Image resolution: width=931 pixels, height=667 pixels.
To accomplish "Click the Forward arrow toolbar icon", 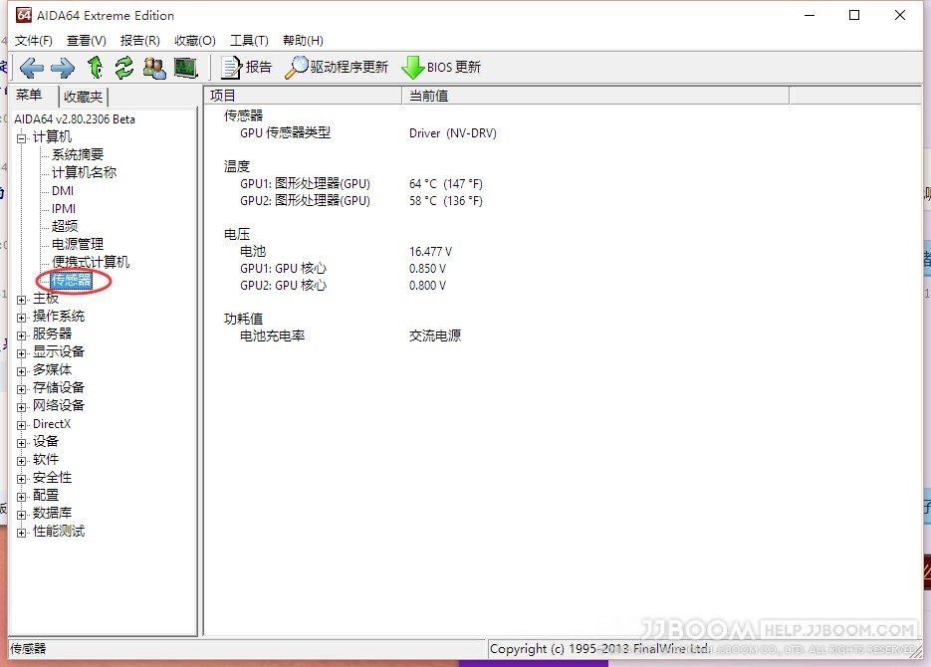I will tap(63, 68).
